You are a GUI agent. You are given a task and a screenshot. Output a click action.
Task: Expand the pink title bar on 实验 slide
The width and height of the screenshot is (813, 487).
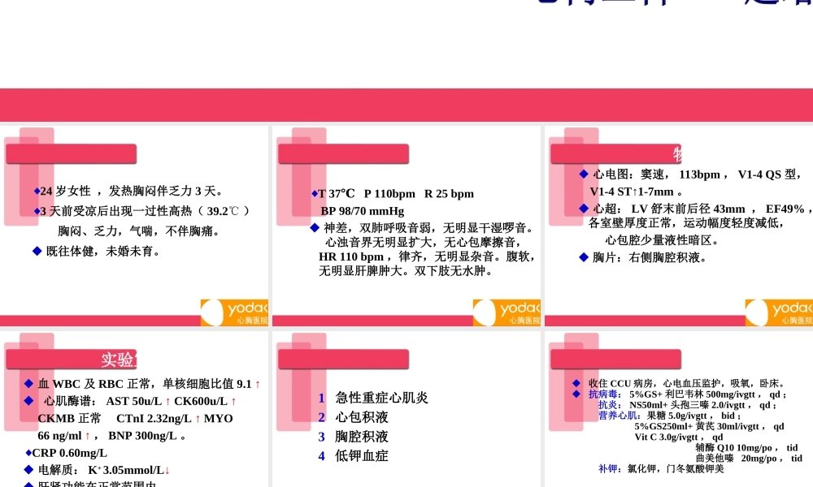(71, 359)
